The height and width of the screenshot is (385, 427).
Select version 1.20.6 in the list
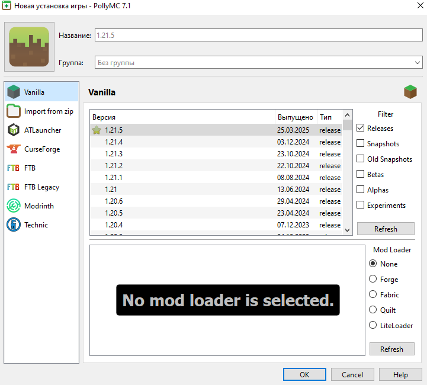coord(216,201)
